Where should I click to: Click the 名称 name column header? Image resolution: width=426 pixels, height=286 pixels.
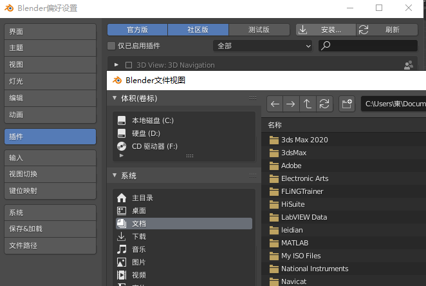[275, 125]
